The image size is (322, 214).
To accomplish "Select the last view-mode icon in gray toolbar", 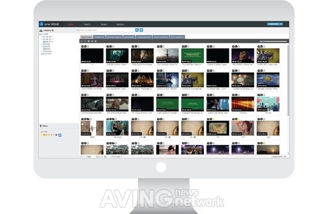I will pyautogui.click(x=96, y=41).
